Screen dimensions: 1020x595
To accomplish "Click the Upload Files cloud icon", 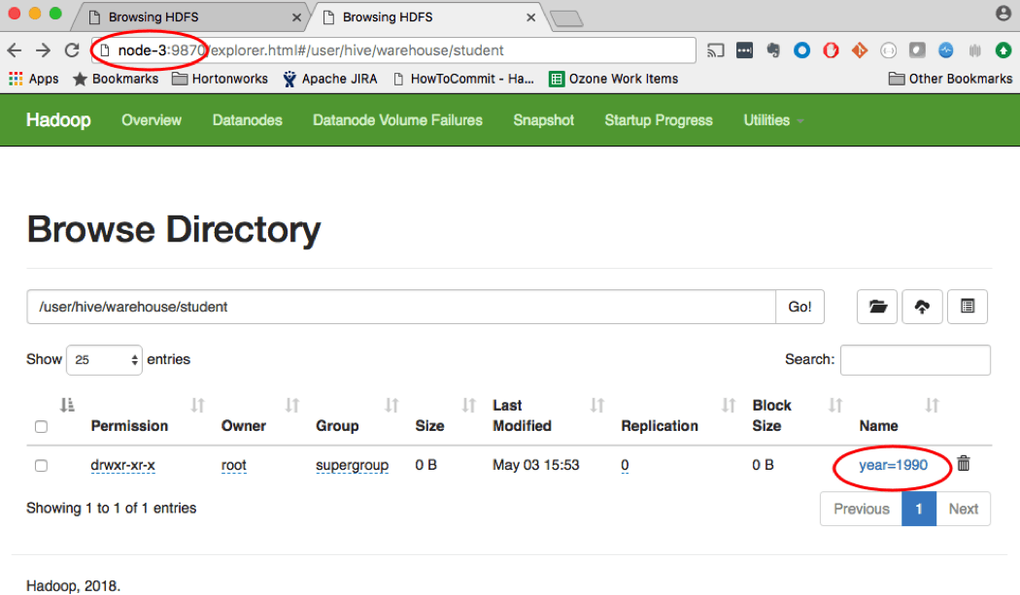I will [x=922, y=307].
